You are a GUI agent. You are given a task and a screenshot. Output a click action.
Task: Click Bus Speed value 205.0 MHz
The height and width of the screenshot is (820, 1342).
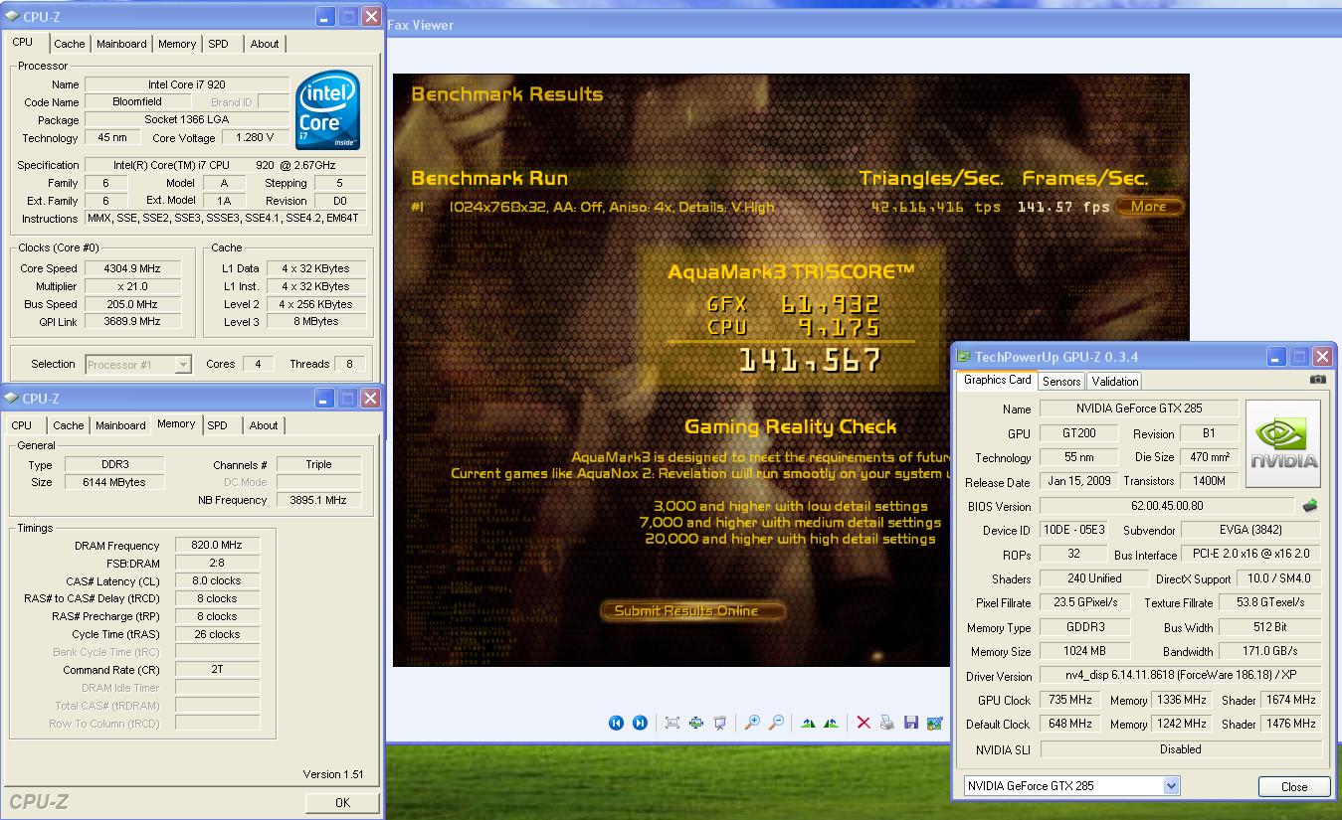click(132, 304)
